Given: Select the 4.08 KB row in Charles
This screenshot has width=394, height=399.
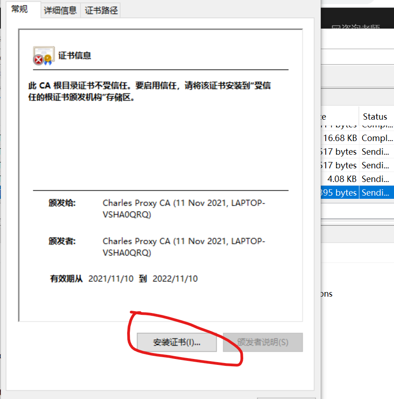Looking at the screenshot, I should coord(357,179).
